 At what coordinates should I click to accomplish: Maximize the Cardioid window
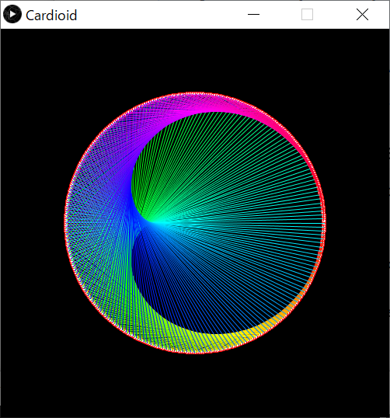coord(307,15)
